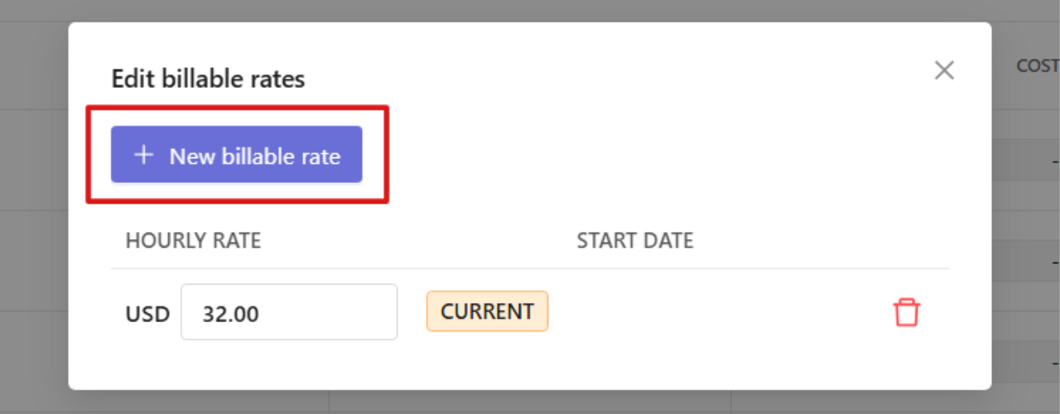Click the dimmed area above the dialog
1060x414 pixels.
530,10
